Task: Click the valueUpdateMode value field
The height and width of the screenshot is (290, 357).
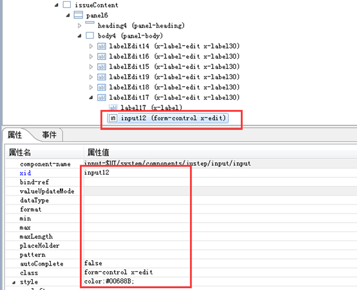Action: 220,191
